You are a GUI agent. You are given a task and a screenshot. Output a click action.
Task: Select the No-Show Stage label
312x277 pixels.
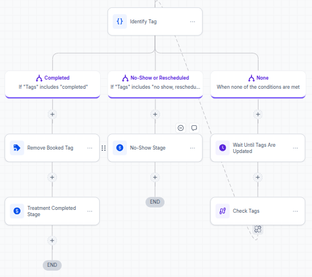point(147,148)
